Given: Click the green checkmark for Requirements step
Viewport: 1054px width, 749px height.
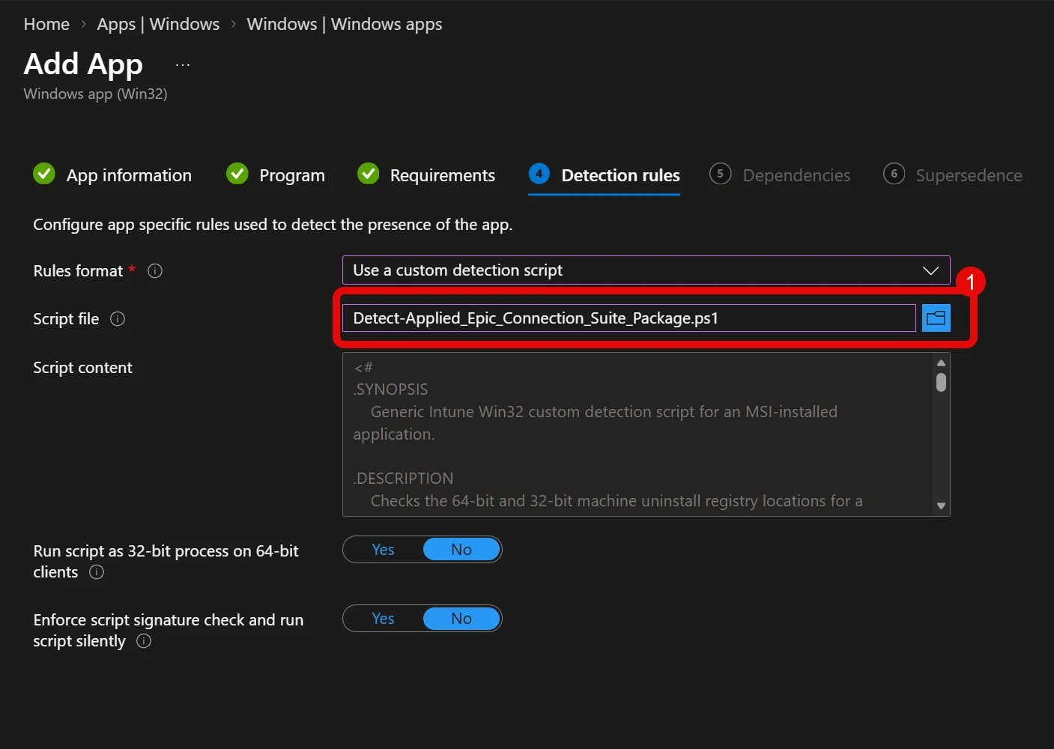Looking at the screenshot, I should click(x=368, y=174).
